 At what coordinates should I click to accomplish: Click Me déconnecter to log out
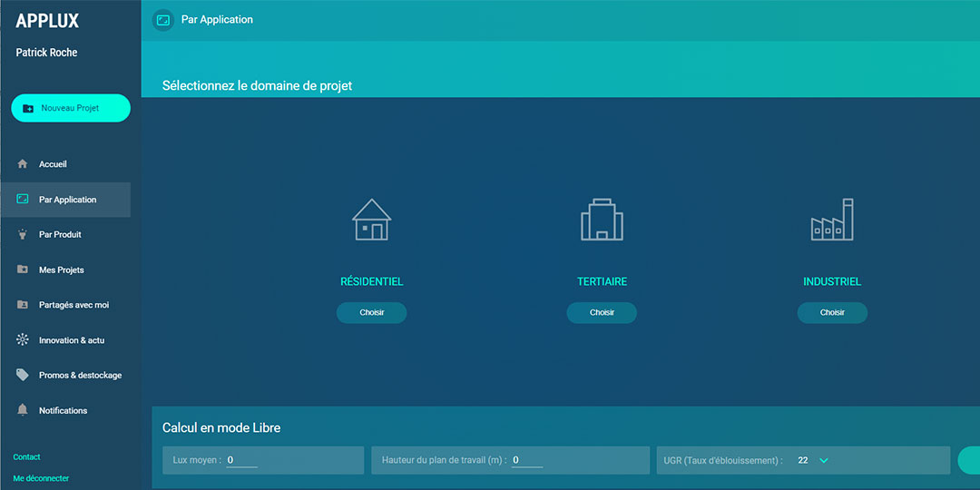coord(41,478)
